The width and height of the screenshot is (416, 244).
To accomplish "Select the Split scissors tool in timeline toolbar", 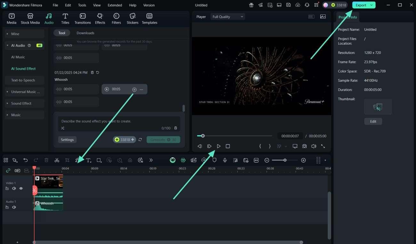I will [57, 160].
